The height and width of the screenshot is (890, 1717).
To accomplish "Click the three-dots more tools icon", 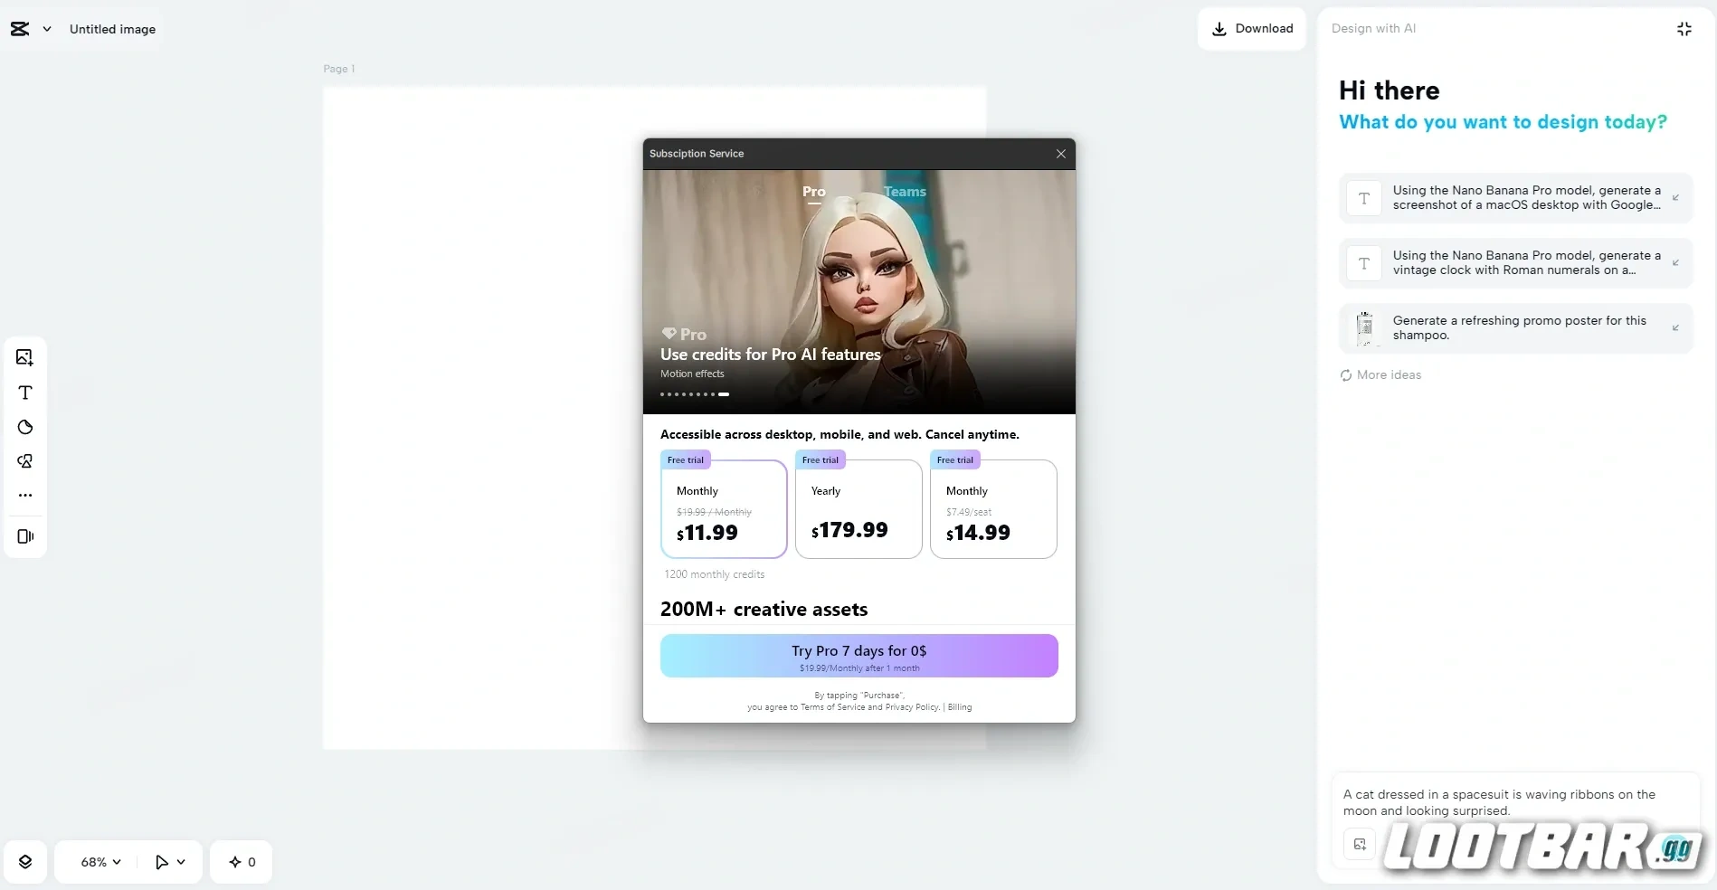I will click(25, 496).
